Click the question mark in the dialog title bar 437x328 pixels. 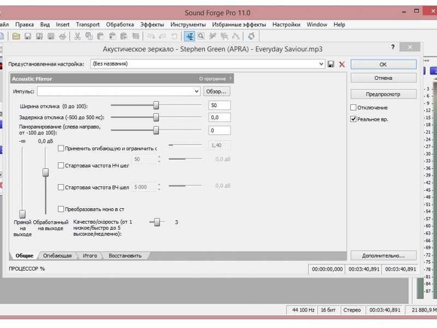pos(393,47)
